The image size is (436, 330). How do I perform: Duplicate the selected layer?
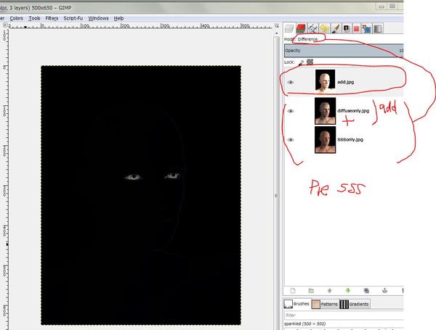366,291
